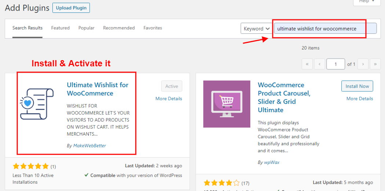Screen dimensions: 385x191
Task: Click the five-star rating of Ultimate Wishlist
Action: pyautogui.click(x=31, y=166)
